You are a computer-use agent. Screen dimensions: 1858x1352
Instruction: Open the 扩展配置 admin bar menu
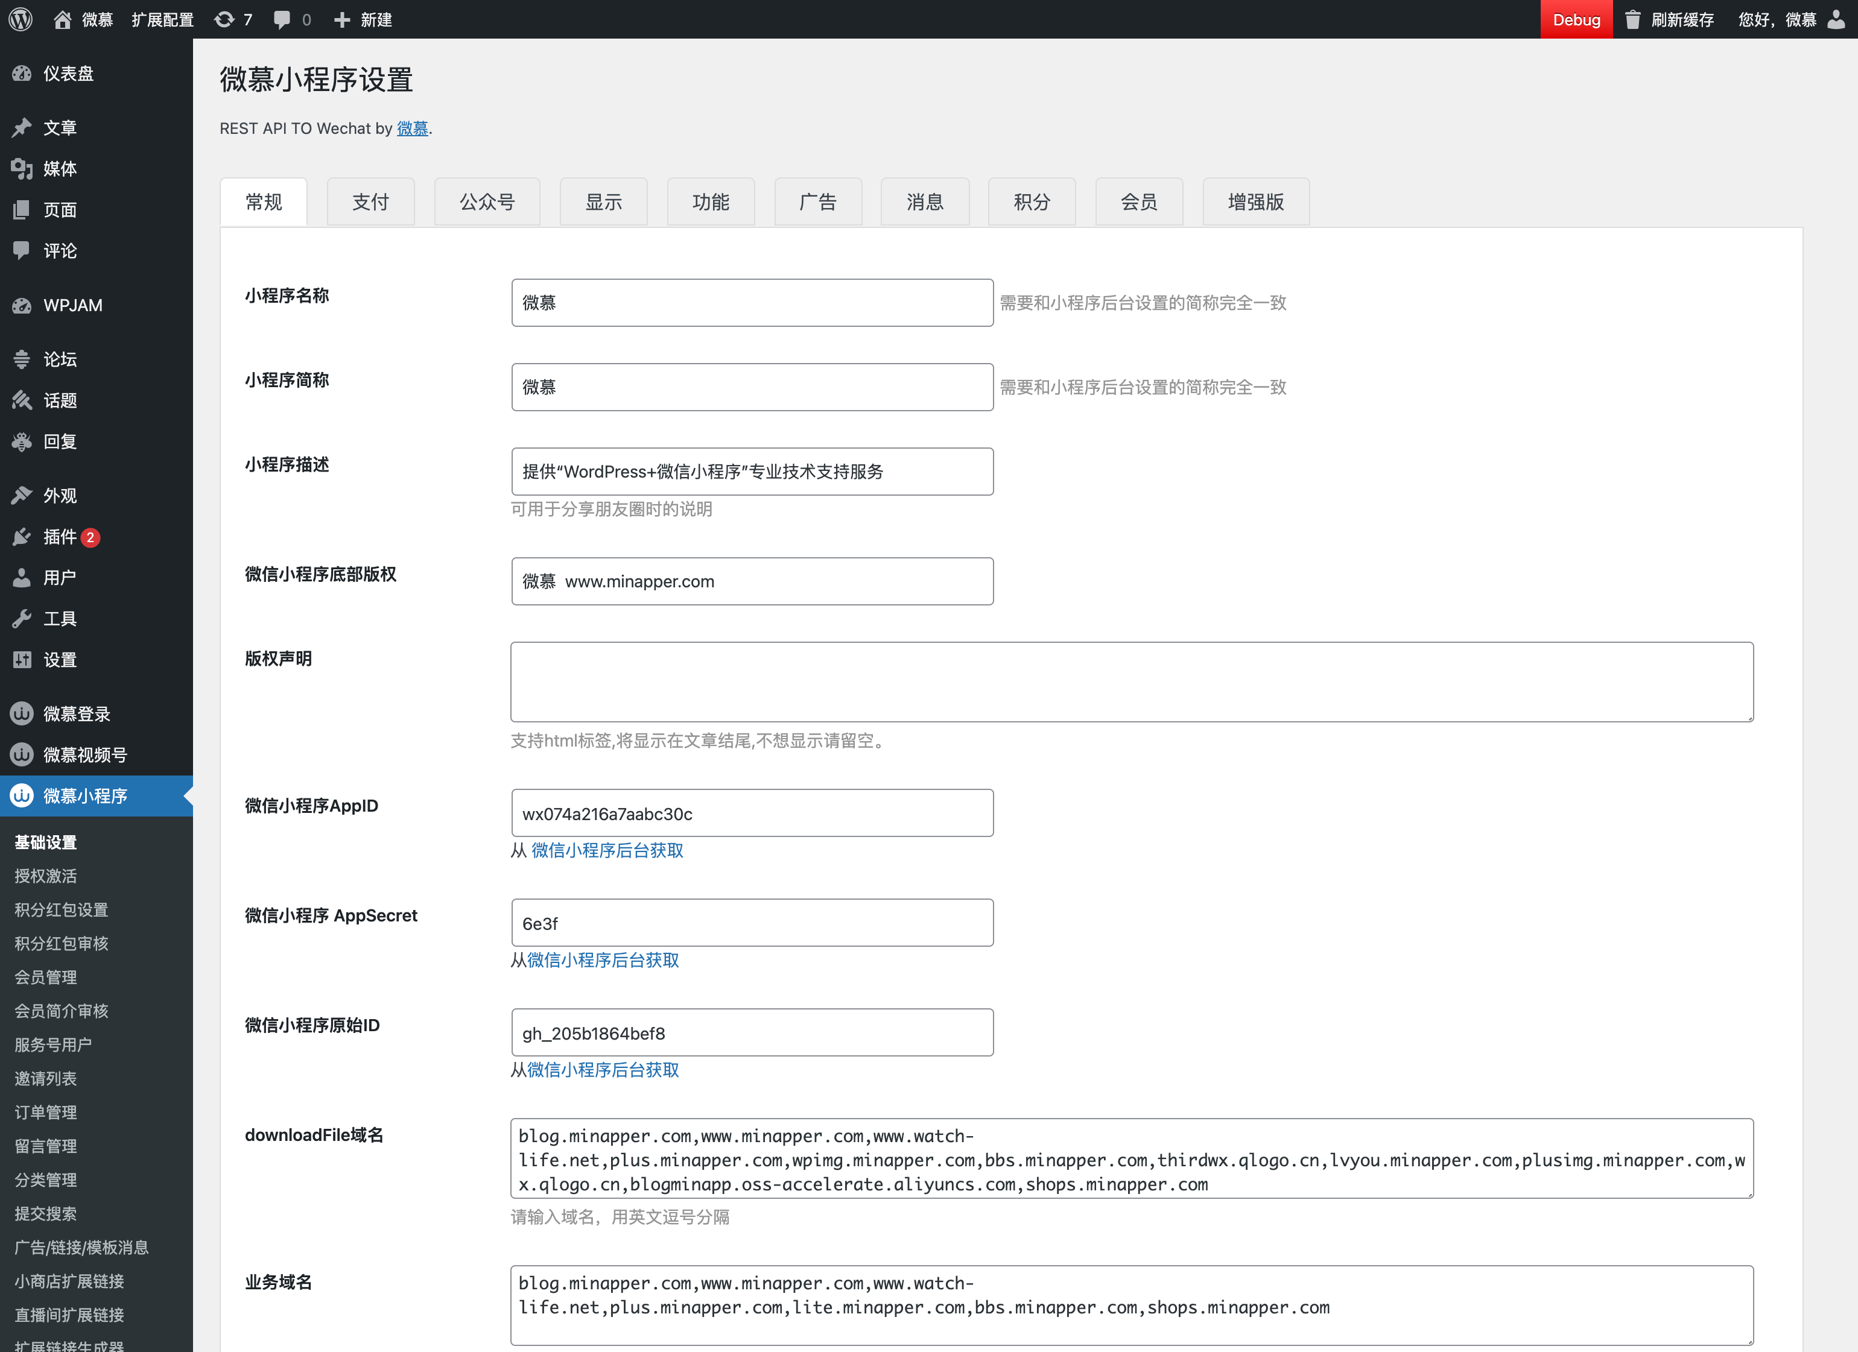pyautogui.click(x=163, y=20)
